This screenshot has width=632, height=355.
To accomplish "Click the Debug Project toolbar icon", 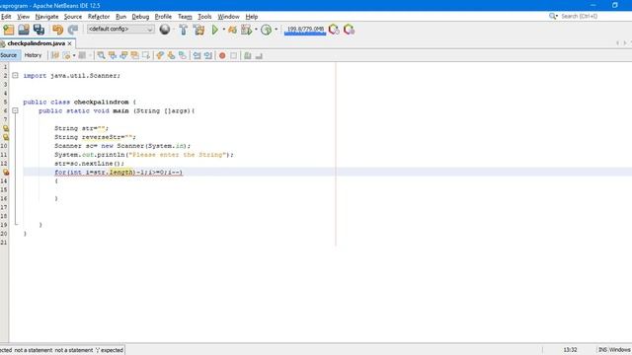I will click(x=233, y=30).
